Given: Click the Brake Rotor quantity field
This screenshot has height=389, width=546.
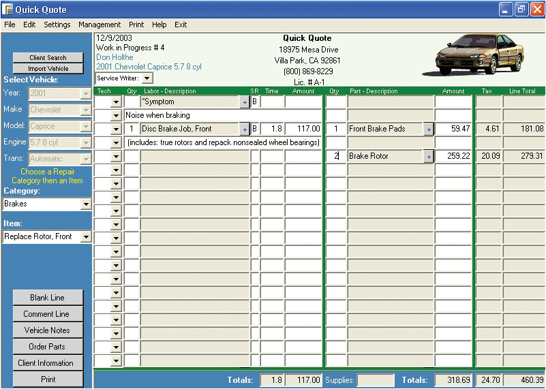Looking at the screenshot, I should [336, 157].
